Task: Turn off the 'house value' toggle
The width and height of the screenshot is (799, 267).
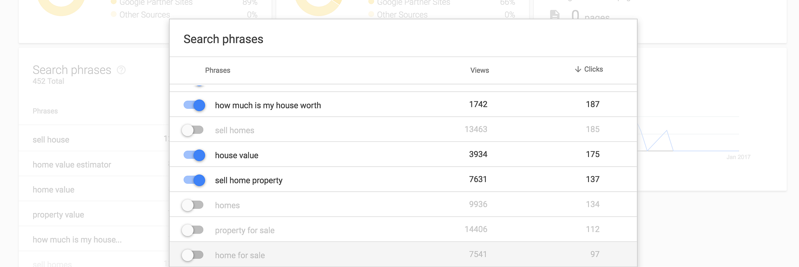Action: point(194,155)
